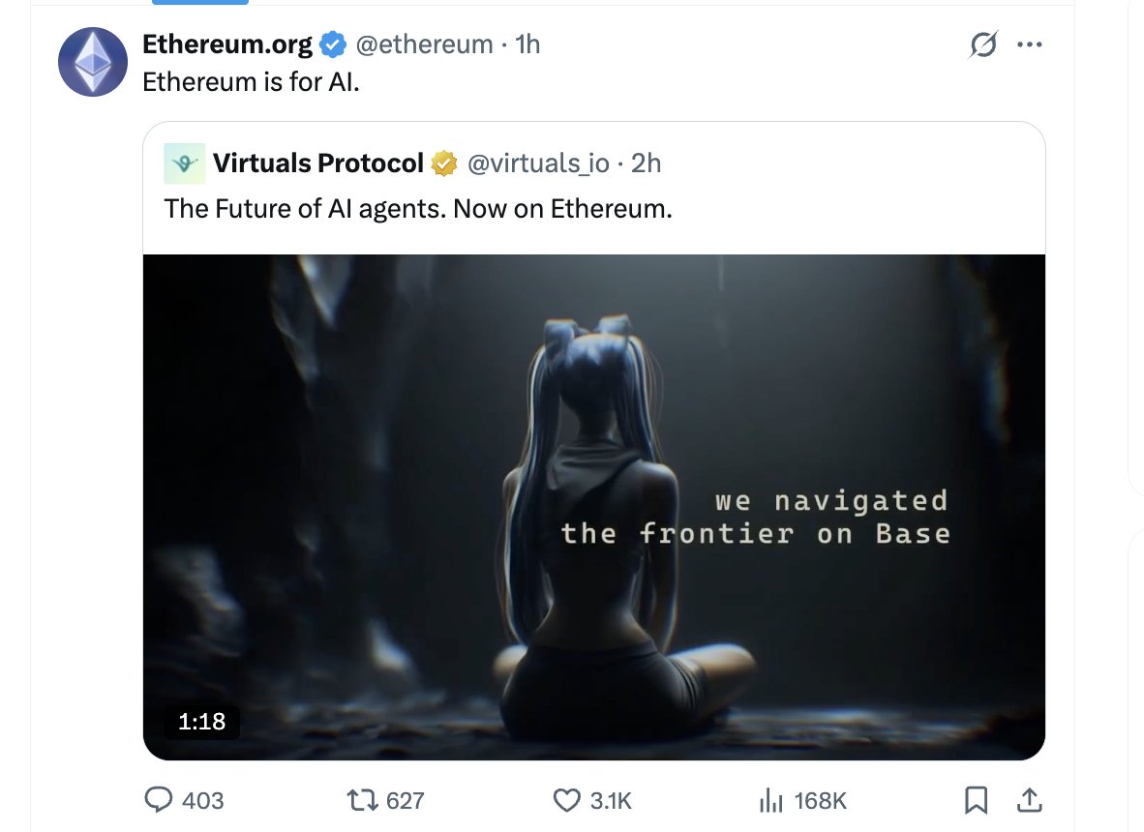Click the blue verified badge next to Ethereum.org

(333, 45)
